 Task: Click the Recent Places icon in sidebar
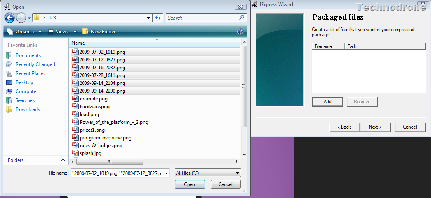[x=9, y=73]
